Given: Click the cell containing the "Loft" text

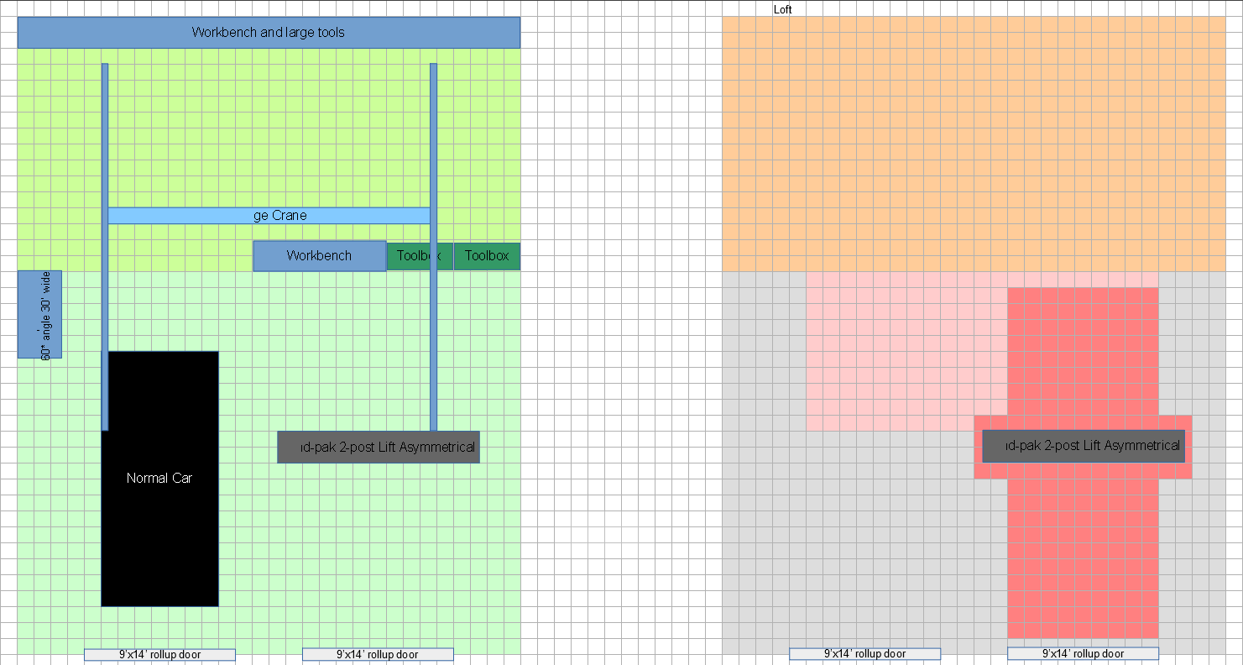Looking at the screenshot, I should [782, 10].
